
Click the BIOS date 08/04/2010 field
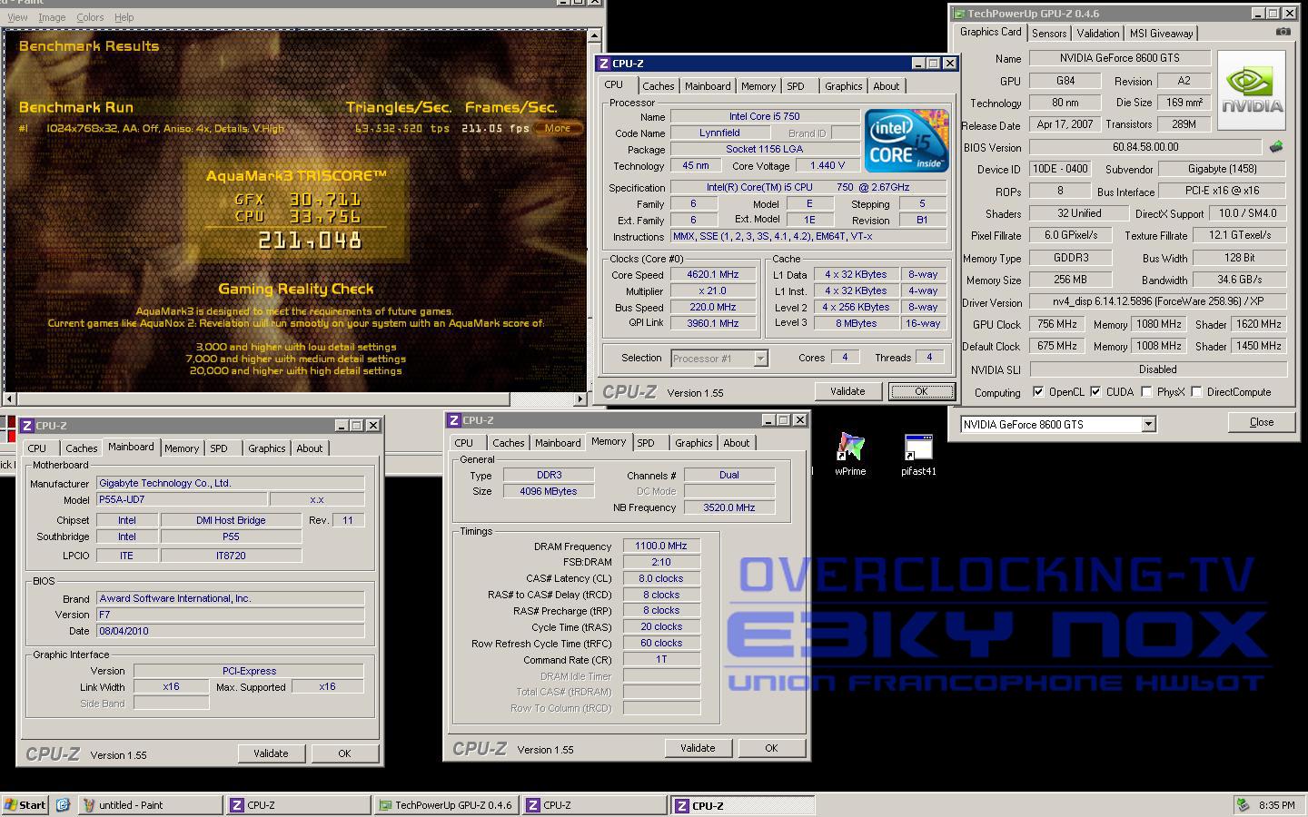pyautogui.click(x=230, y=631)
